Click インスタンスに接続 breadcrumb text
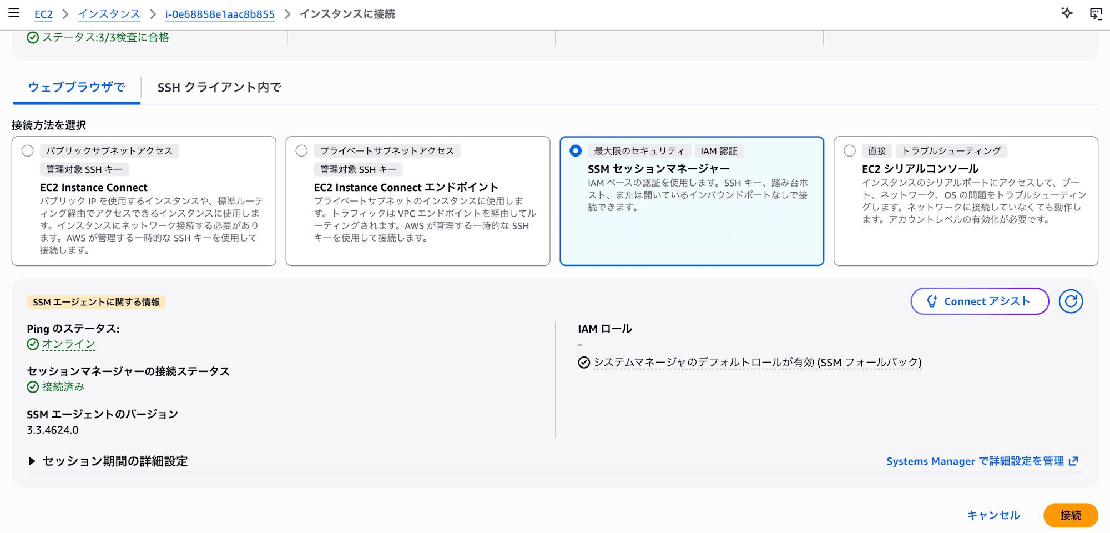 [x=347, y=14]
